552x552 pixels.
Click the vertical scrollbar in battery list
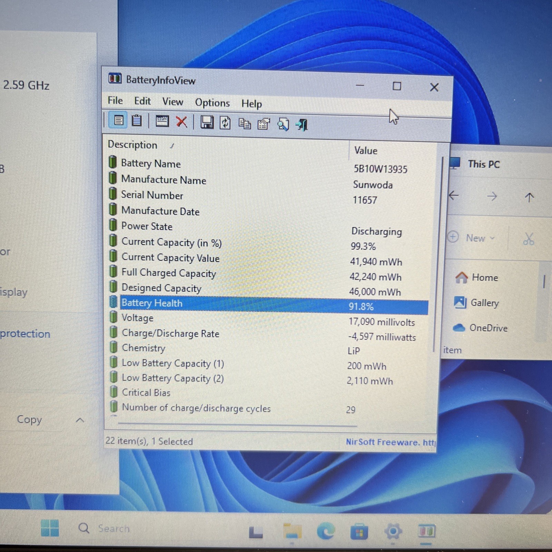[438, 255]
